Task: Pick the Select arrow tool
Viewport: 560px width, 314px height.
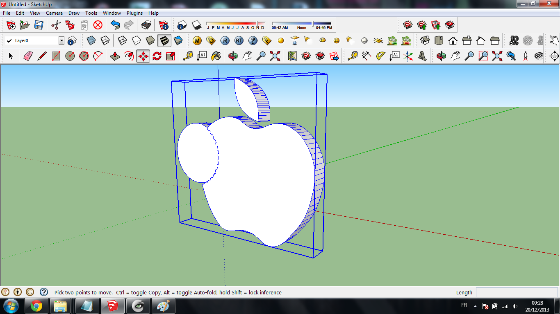Action: point(11,56)
